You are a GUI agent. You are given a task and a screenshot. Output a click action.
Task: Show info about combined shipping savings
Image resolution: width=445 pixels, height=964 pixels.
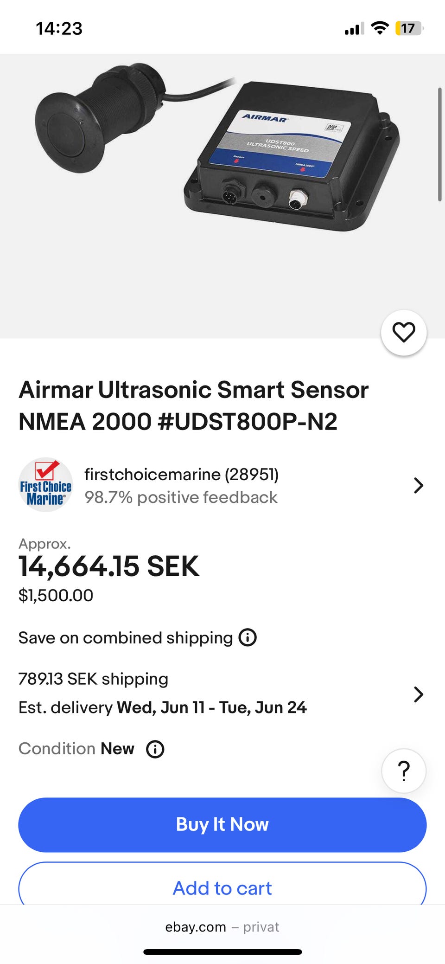point(248,638)
